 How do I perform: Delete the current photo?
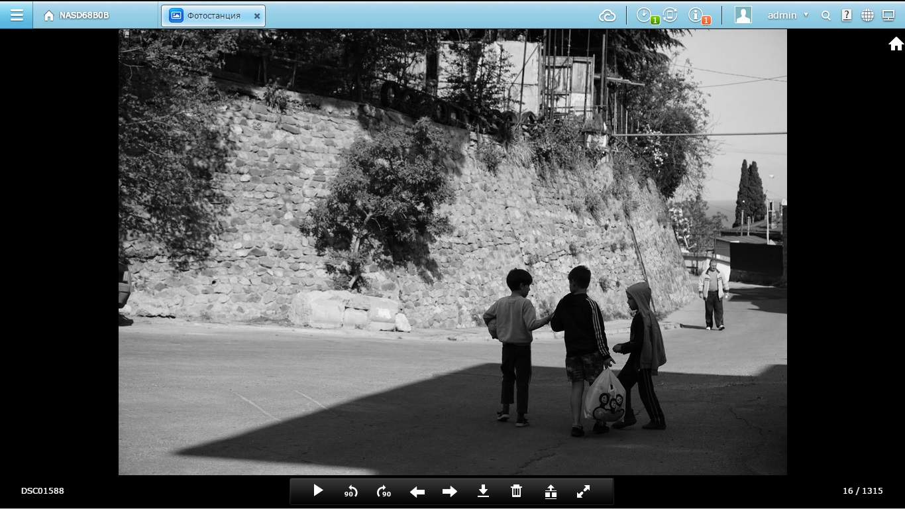click(x=517, y=491)
